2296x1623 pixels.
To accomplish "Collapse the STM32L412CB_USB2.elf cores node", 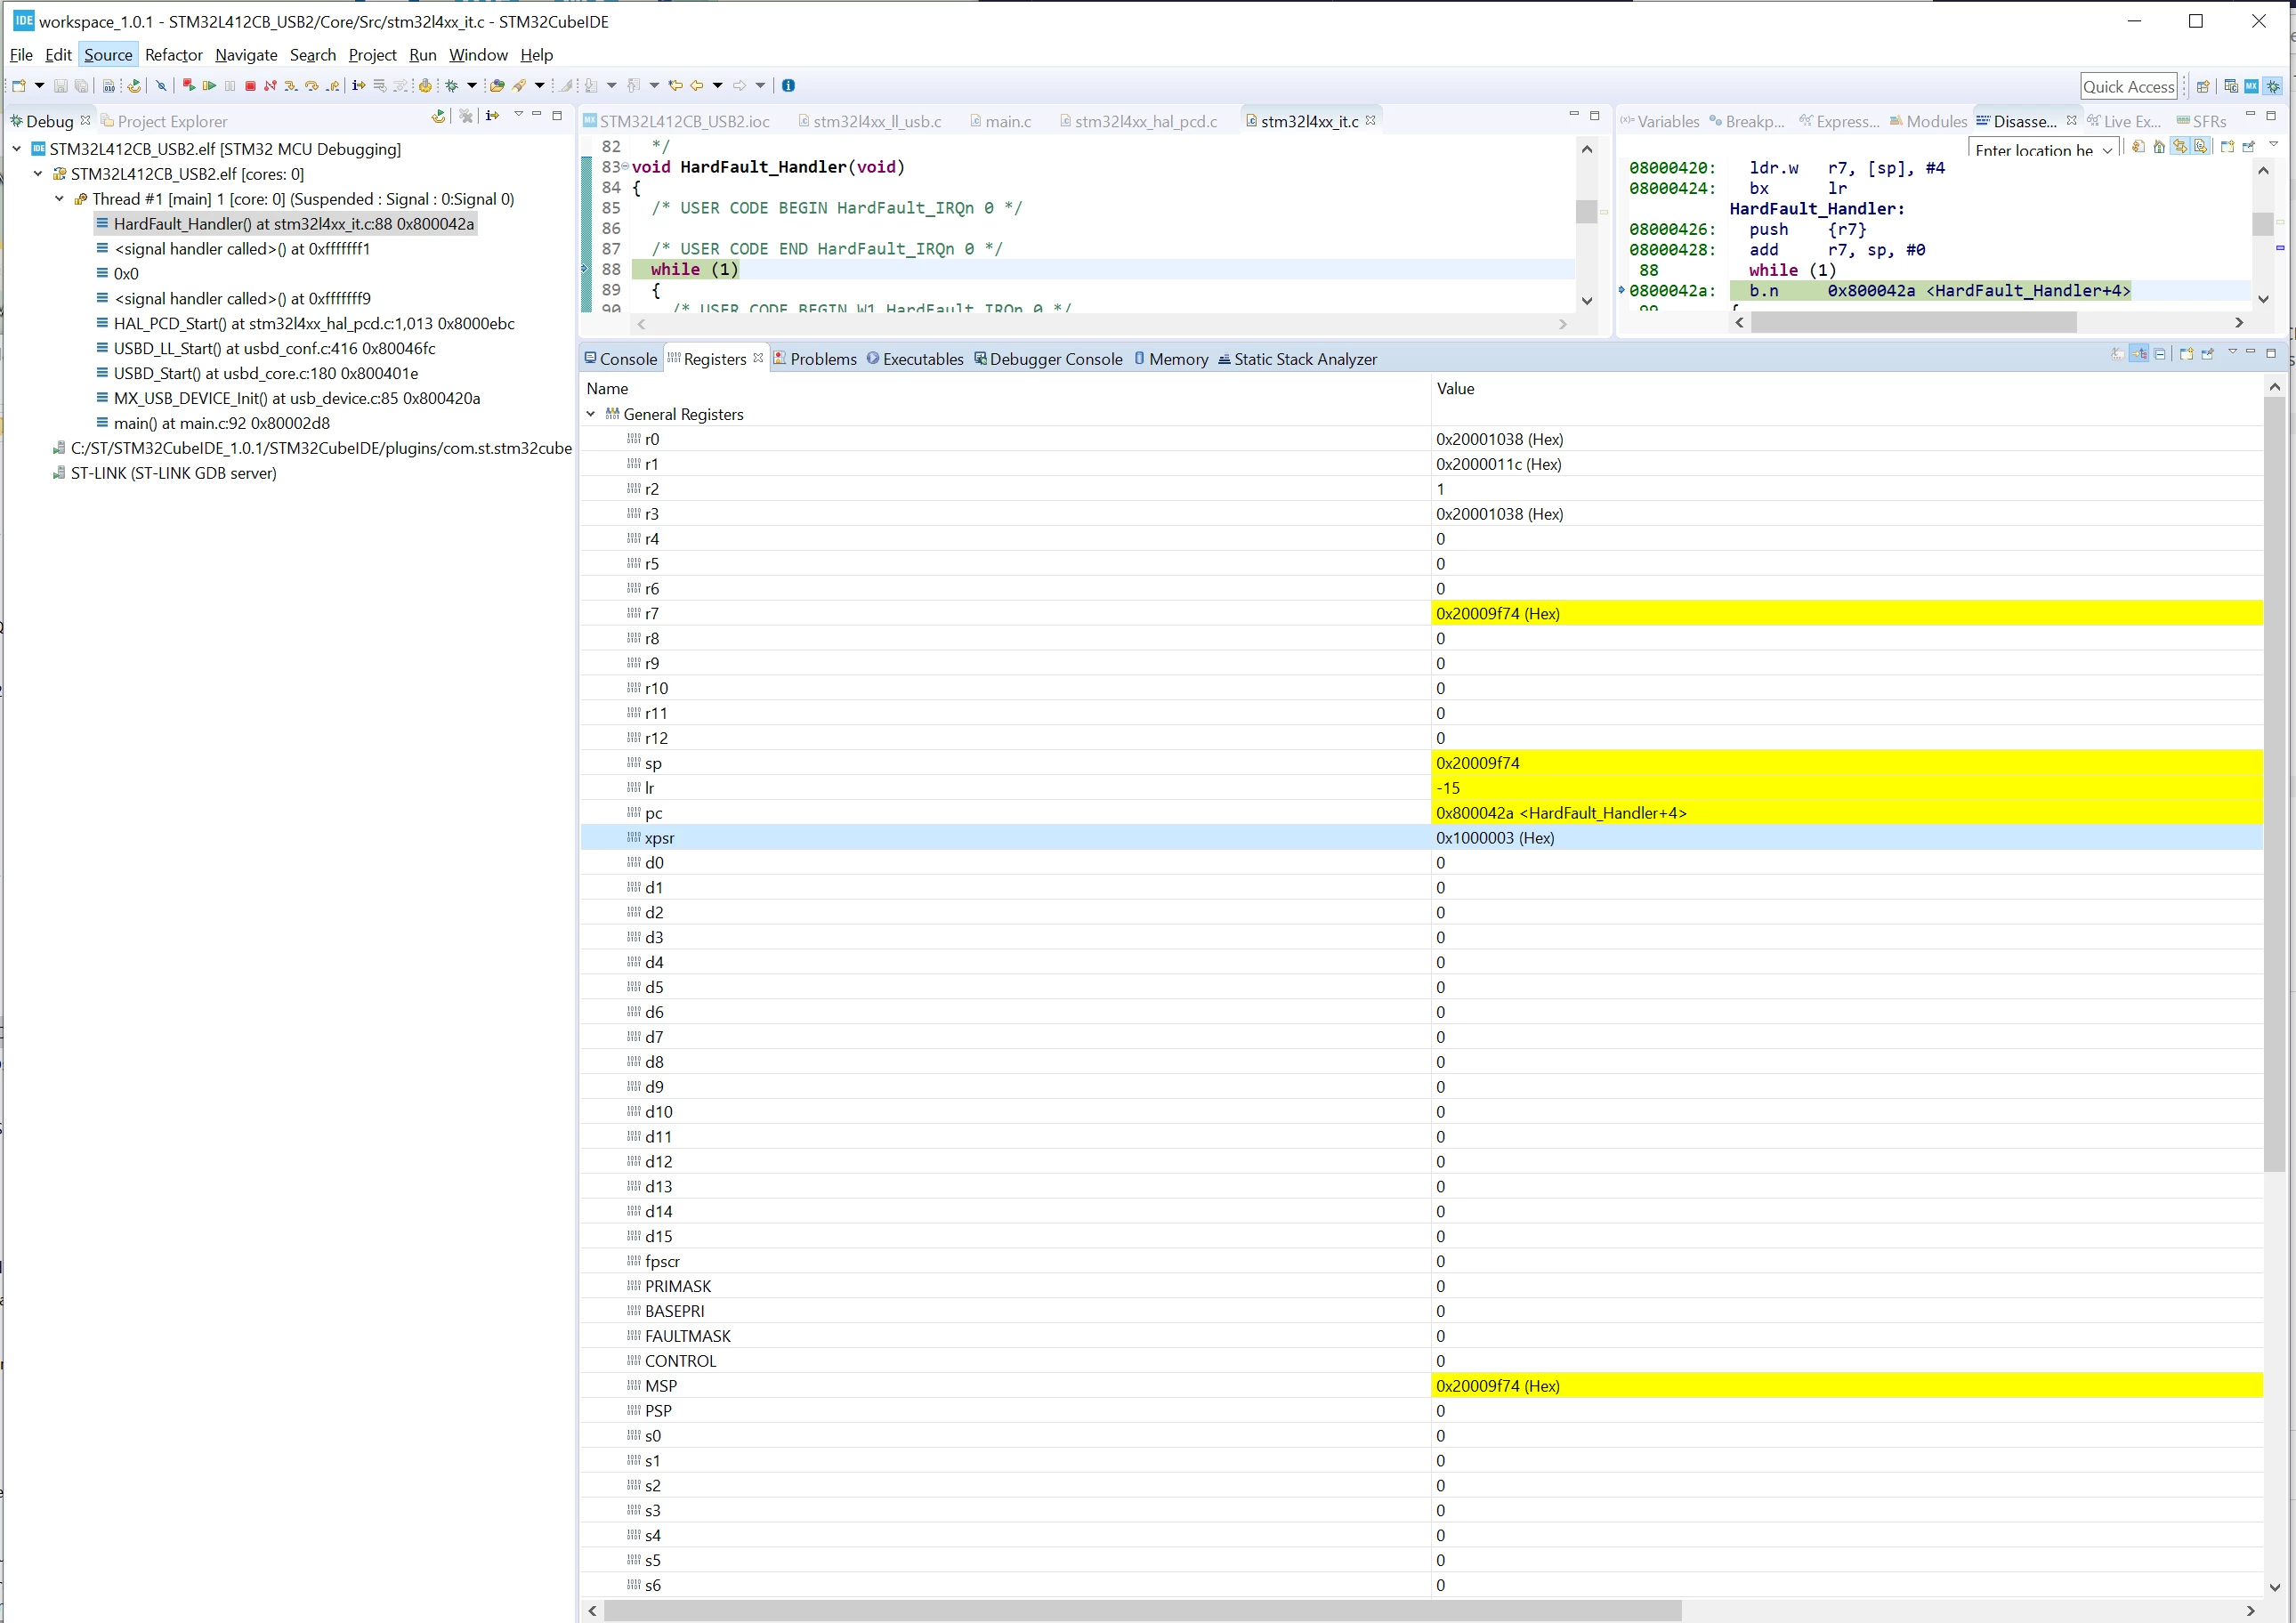I will (x=38, y=174).
